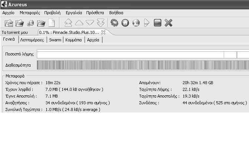This screenshot has width=249, height=143.
Task: Switch to the Κομμάτια sub-tab
Action: point(73,40)
